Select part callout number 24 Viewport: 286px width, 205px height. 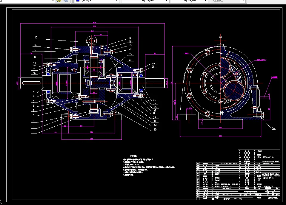coord(153,63)
